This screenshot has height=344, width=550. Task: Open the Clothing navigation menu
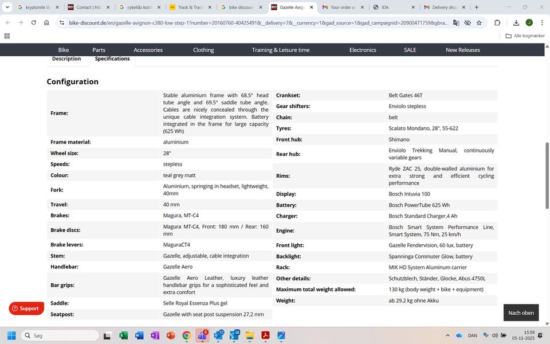pyautogui.click(x=203, y=50)
